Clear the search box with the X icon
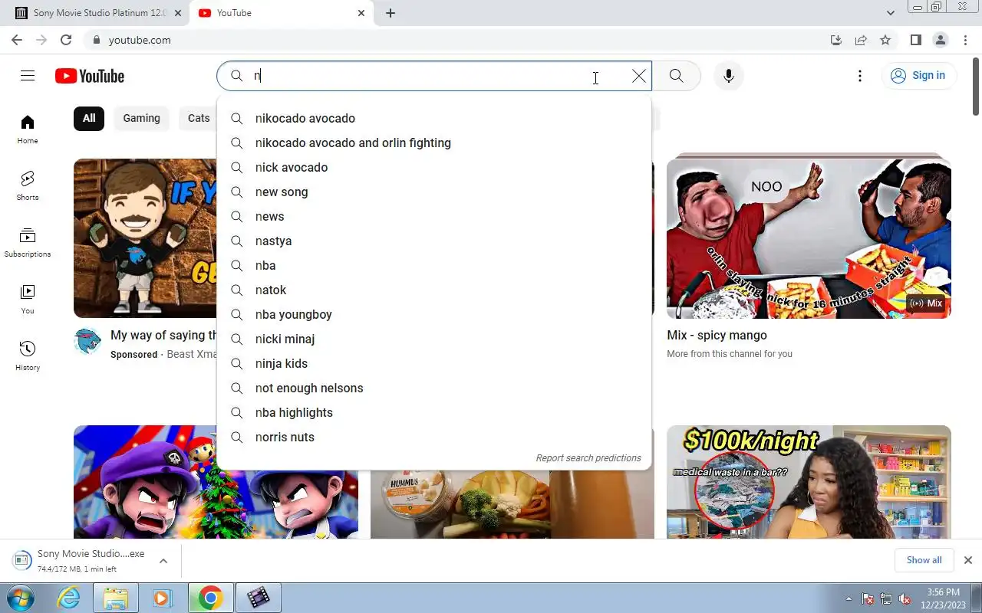The width and height of the screenshot is (982, 613). (x=639, y=76)
